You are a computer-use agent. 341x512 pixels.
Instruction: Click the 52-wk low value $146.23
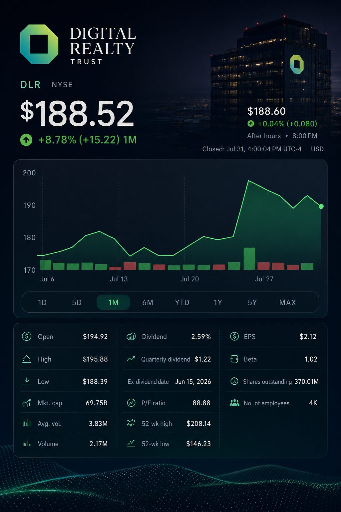tap(198, 444)
